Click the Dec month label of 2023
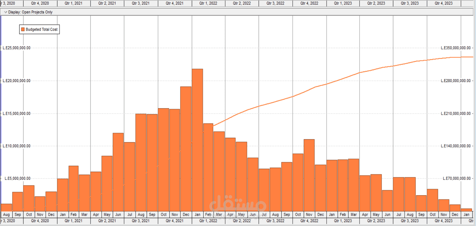Screen dimensions: 476x226 coord(455,215)
